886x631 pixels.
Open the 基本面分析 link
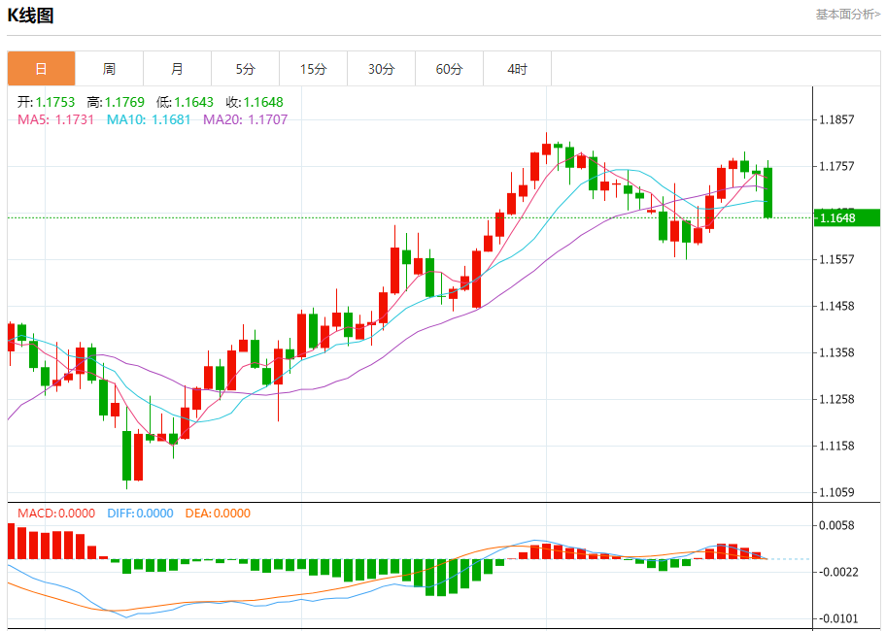[847, 15]
